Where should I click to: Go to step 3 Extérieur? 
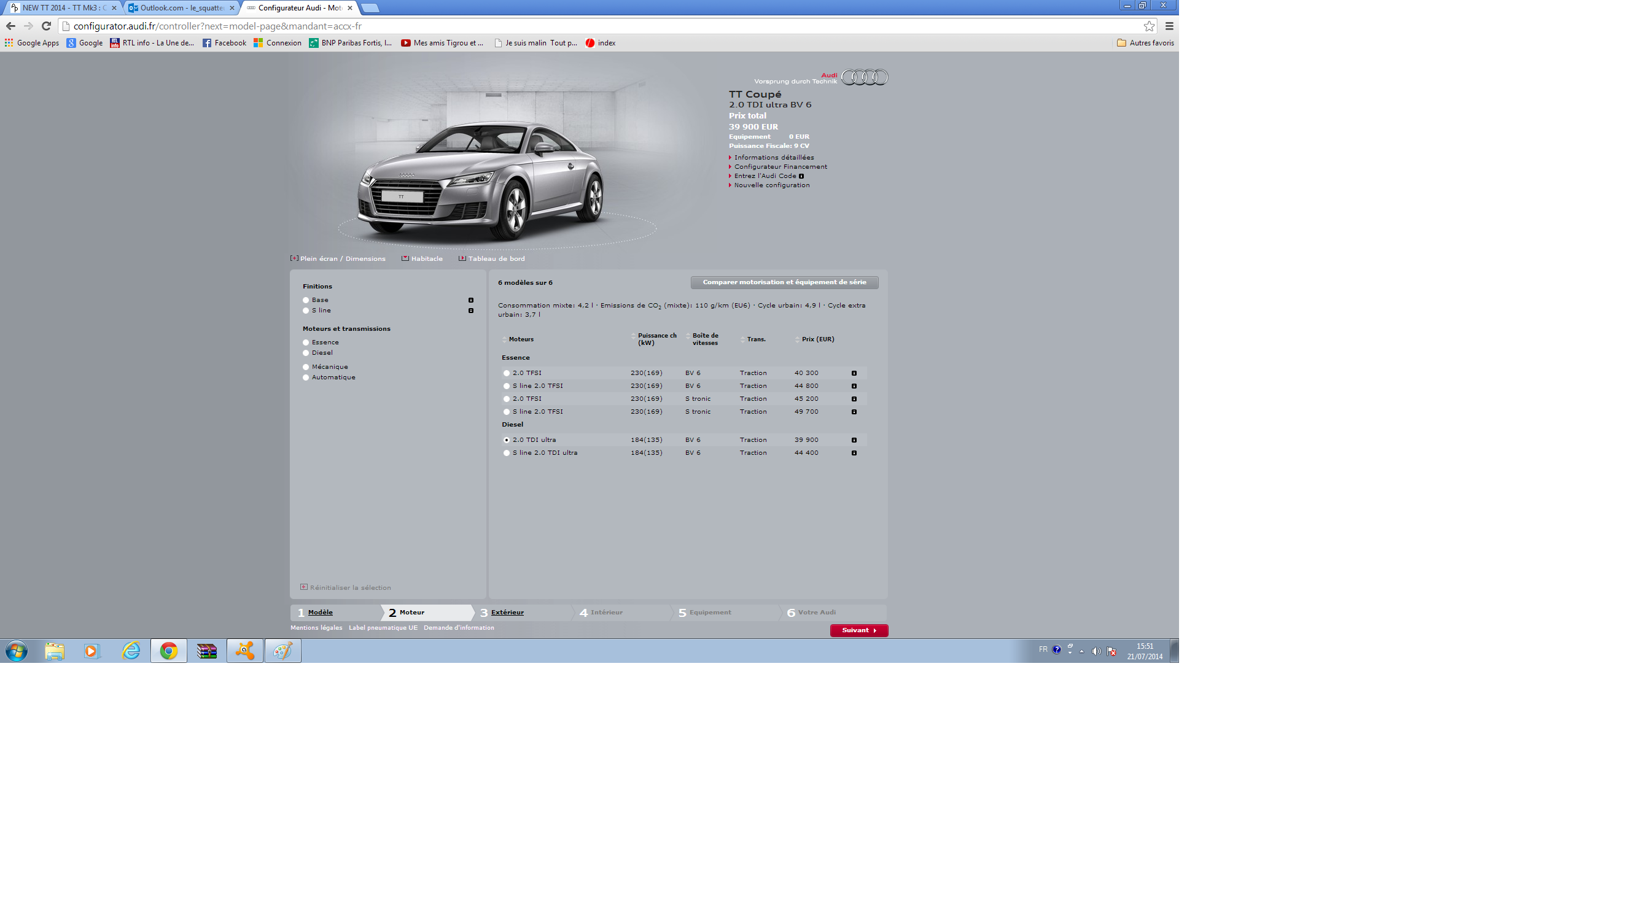pos(507,612)
